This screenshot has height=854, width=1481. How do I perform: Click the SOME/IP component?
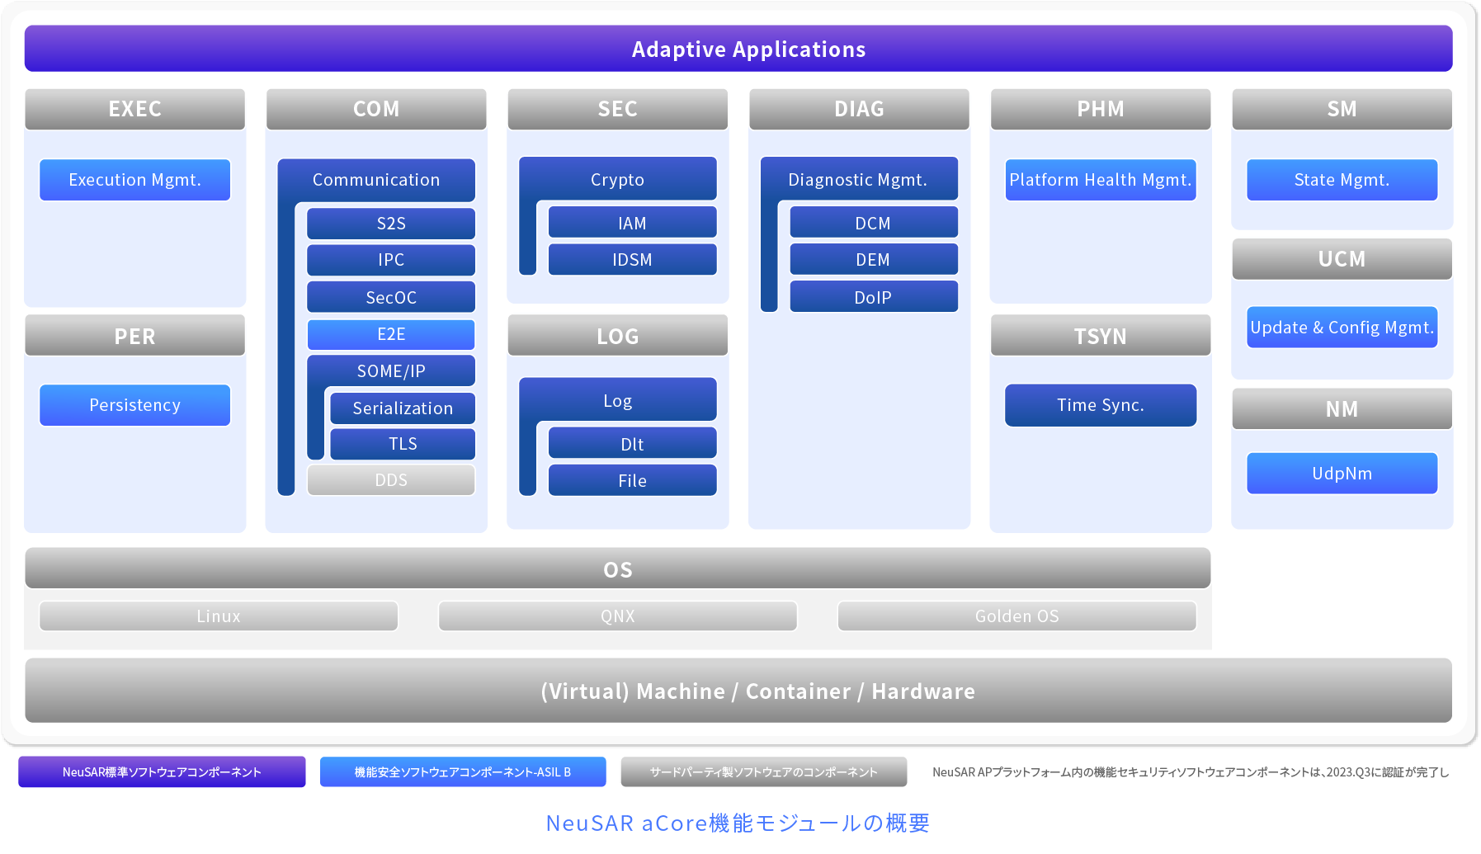391,371
